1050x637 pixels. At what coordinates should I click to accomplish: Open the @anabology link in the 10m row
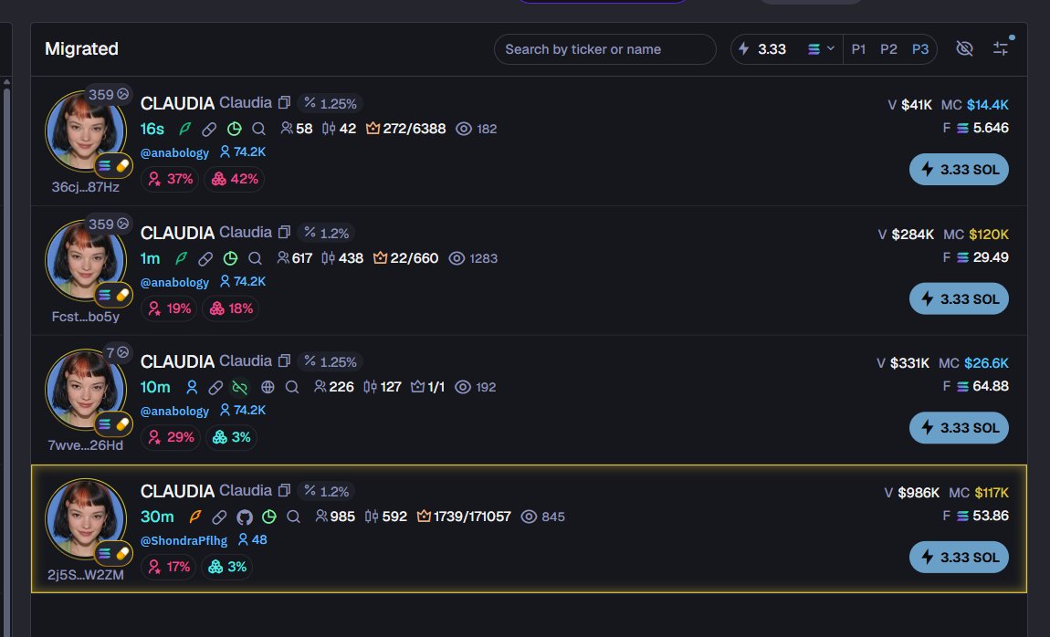point(174,411)
